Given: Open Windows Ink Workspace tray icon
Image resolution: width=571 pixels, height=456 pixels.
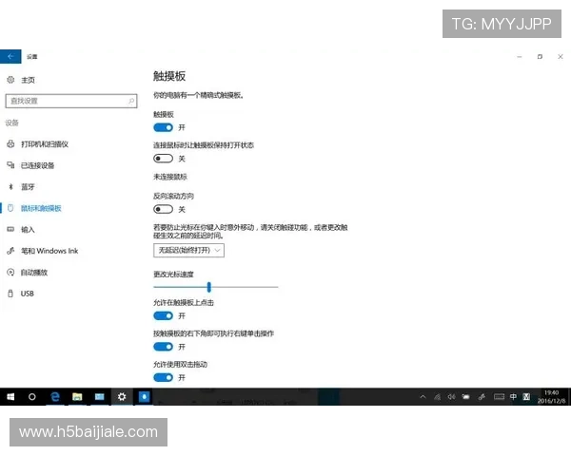Looking at the screenshot, I should pos(482,397).
